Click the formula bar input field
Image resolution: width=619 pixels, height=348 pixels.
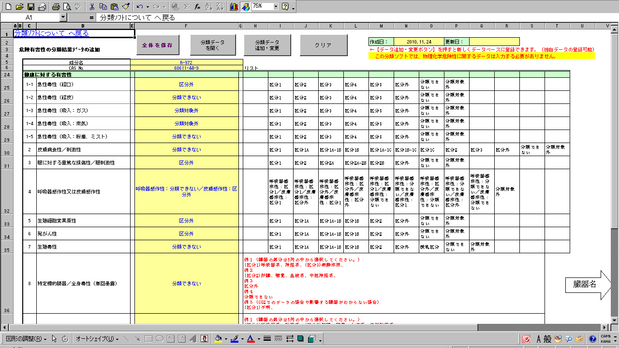click(357, 17)
